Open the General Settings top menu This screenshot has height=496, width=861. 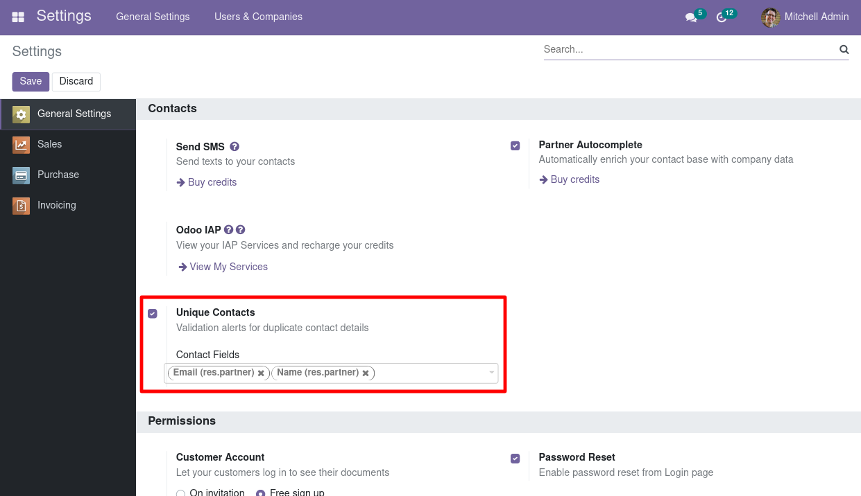click(153, 17)
